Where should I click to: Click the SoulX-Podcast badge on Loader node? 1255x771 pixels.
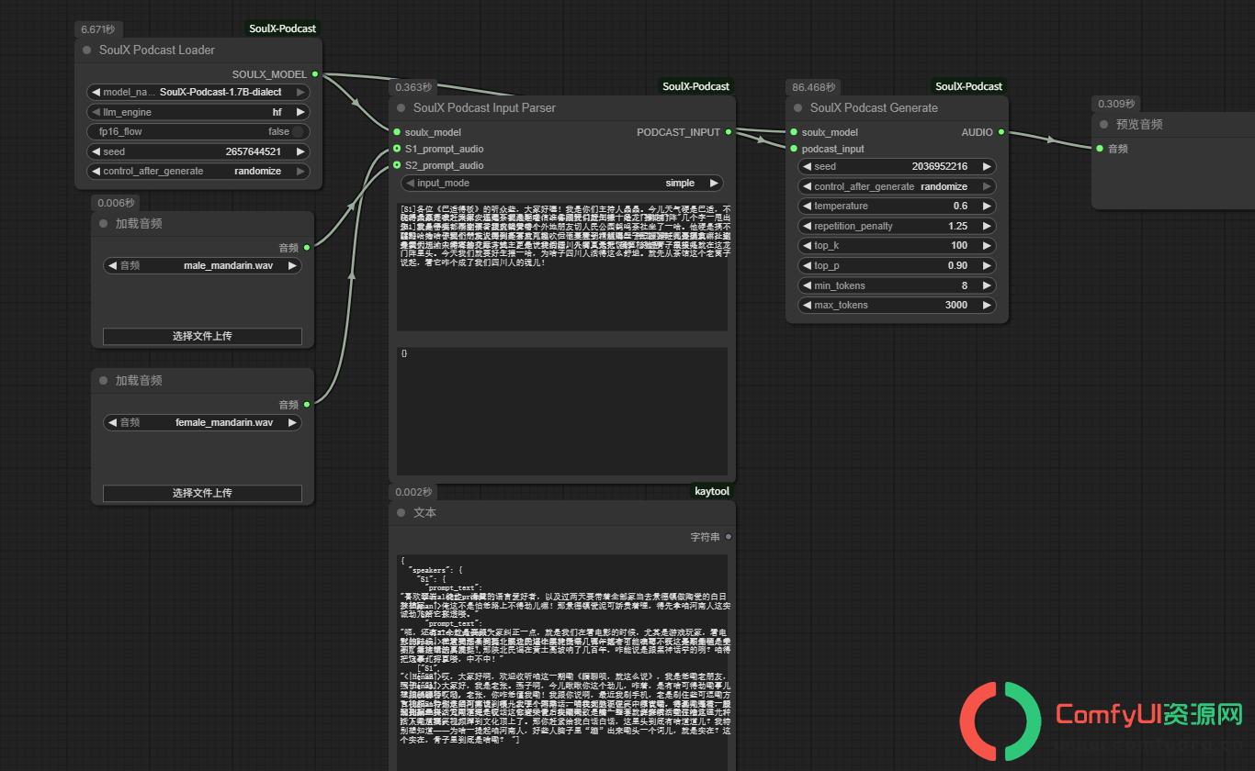click(283, 29)
